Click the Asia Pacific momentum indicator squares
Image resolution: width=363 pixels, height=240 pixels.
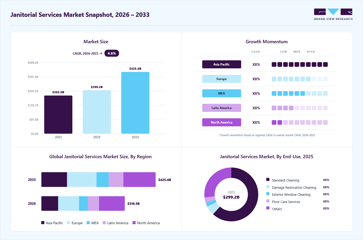[x=300, y=64]
